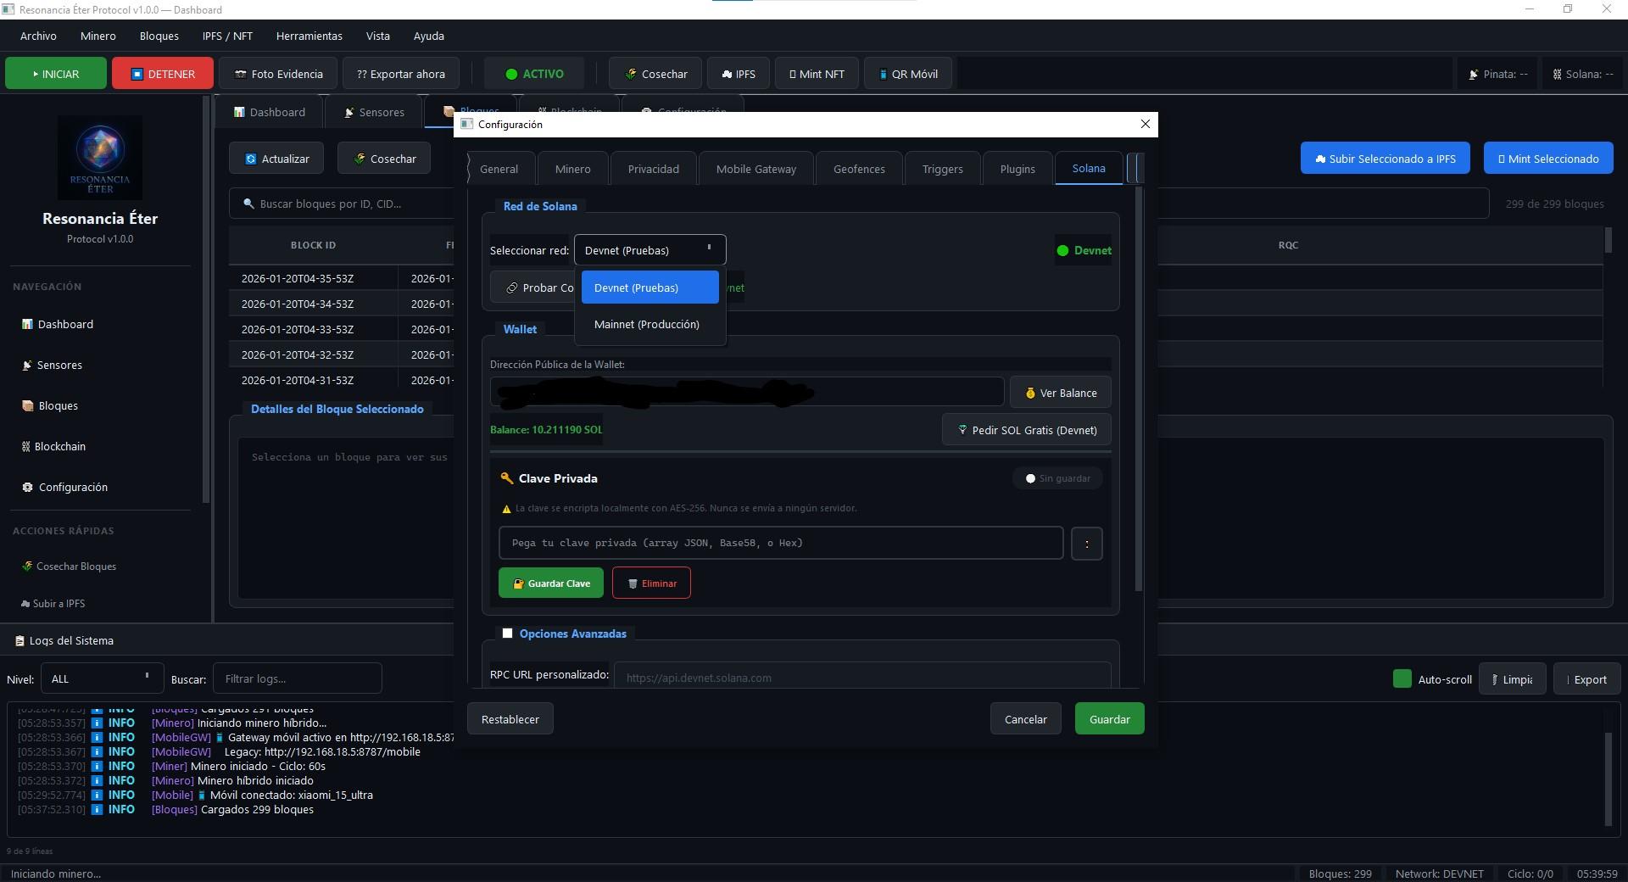Click the Restablecer button
This screenshot has height=882, width=1628.
tap(510, 719)
